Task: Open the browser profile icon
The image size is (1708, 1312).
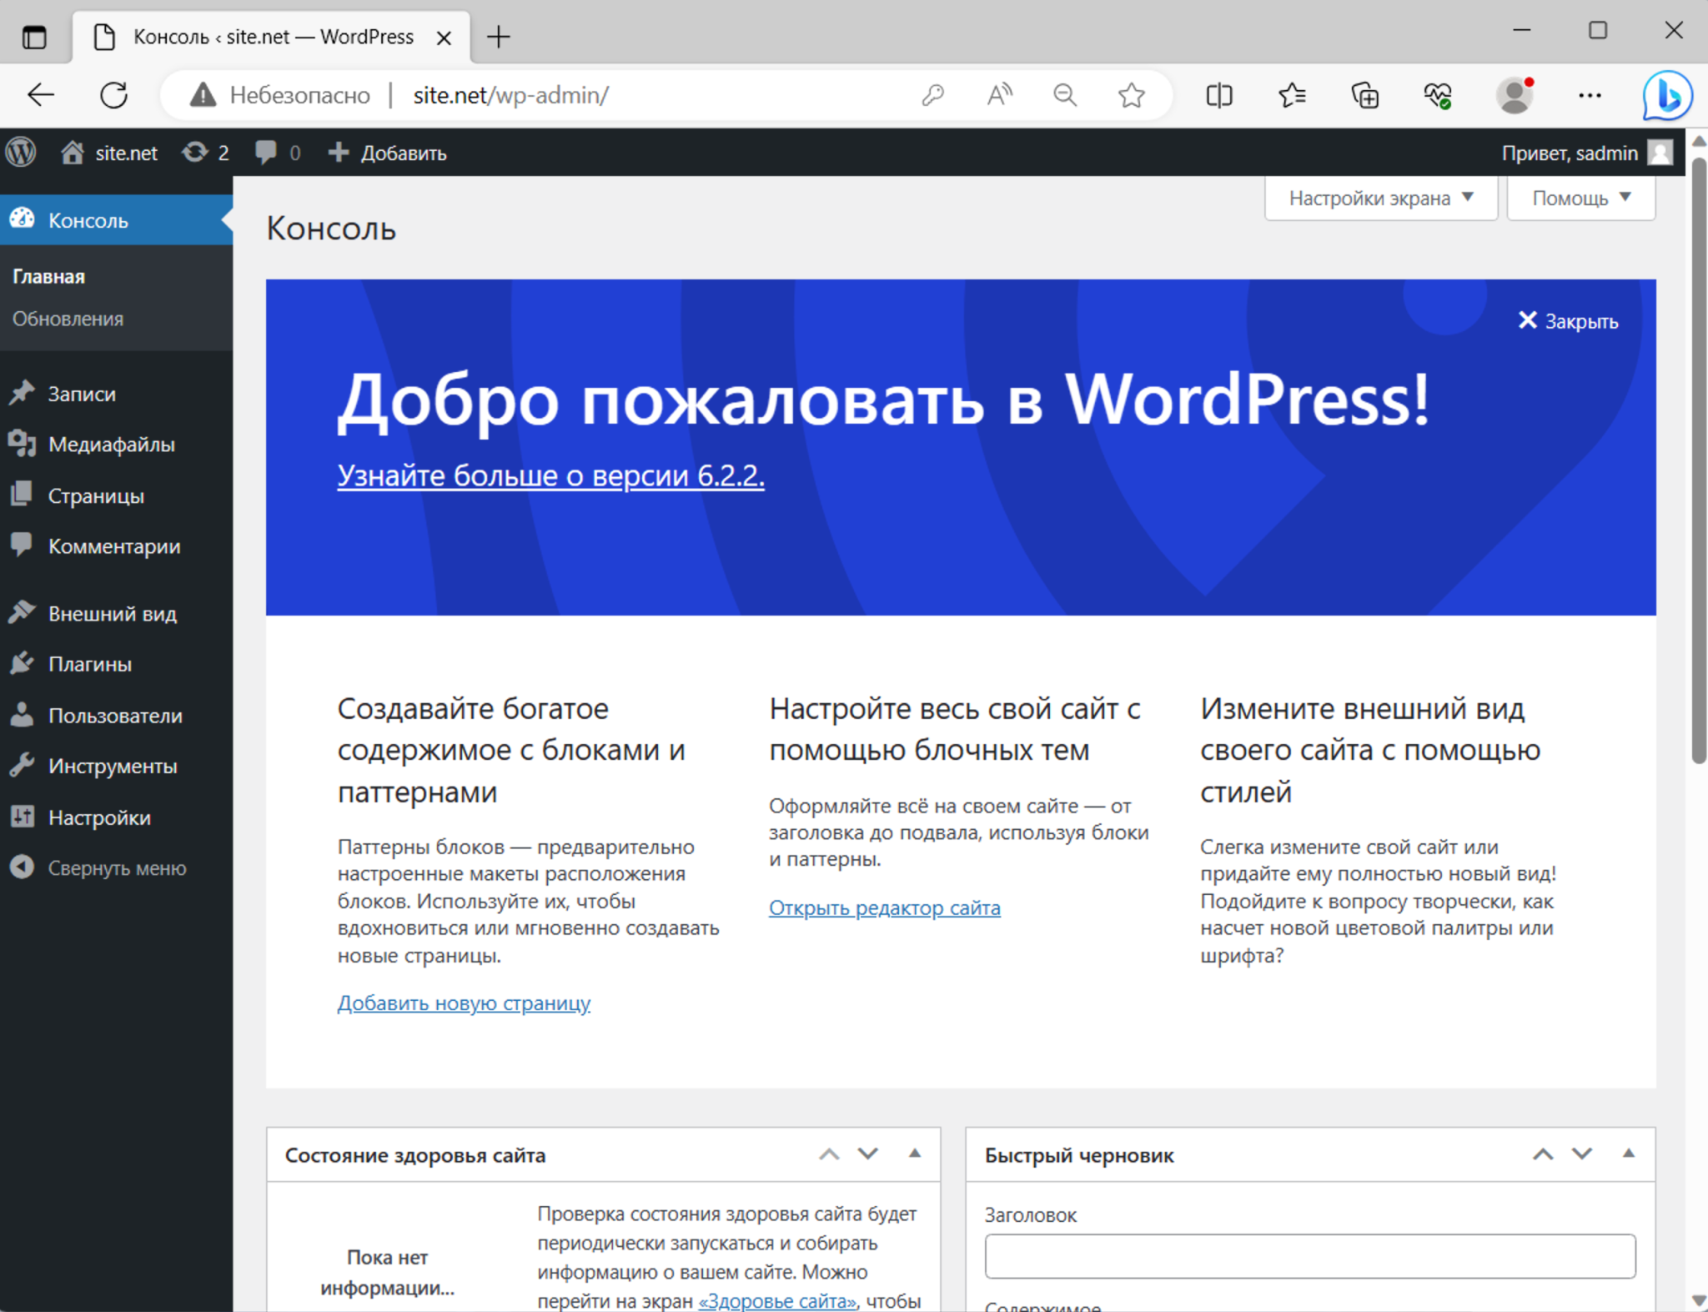Action: (1515, 95)
